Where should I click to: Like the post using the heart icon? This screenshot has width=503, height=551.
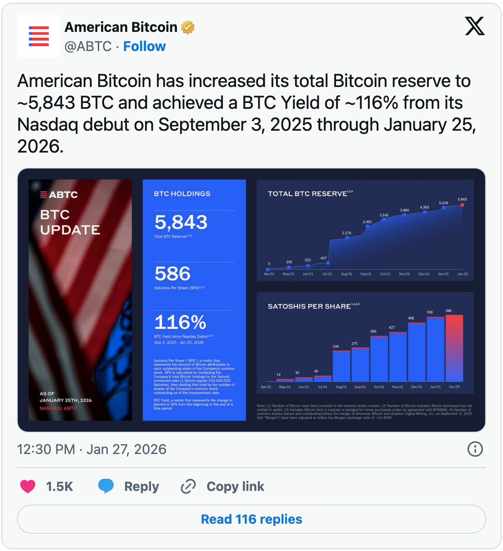[27, 486]
